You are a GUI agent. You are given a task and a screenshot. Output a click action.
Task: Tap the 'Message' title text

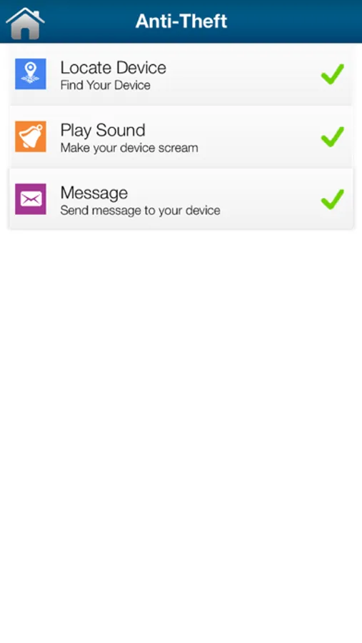click(x=94, y=193)
